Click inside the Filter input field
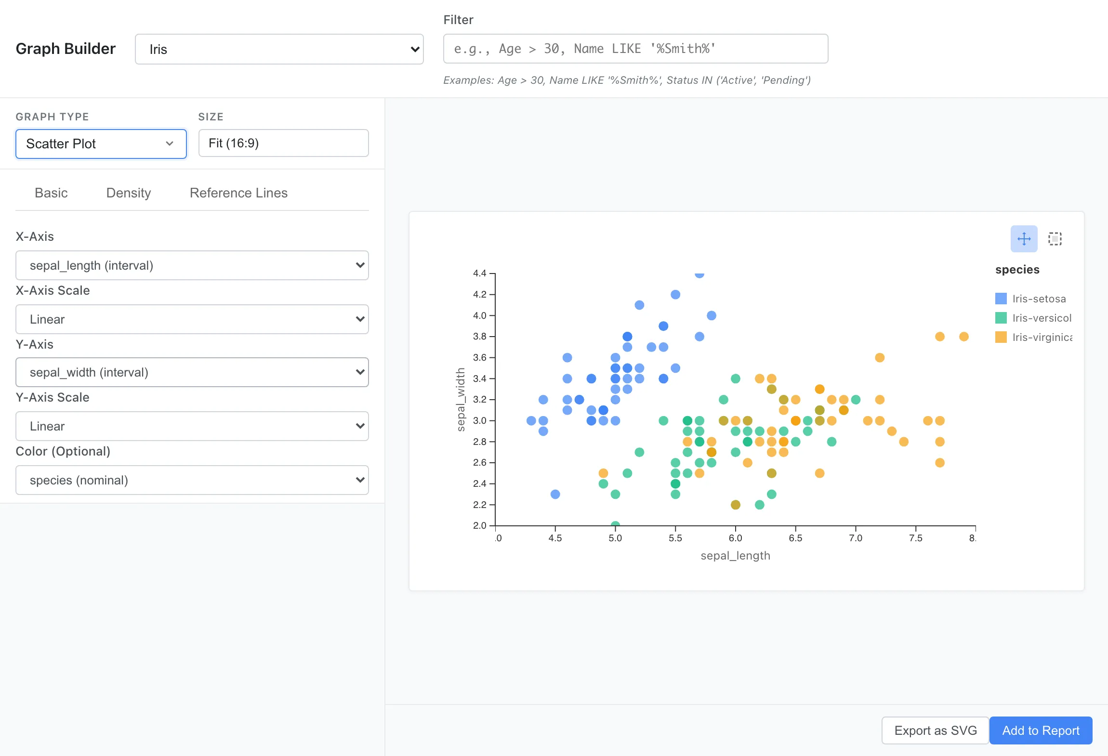The height and width of the screenshot is (756, 1108). point(634,49)
